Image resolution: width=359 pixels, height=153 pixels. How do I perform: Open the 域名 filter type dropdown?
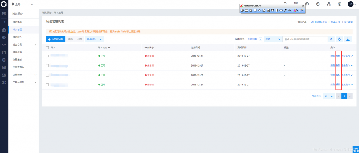coord(272,39)
